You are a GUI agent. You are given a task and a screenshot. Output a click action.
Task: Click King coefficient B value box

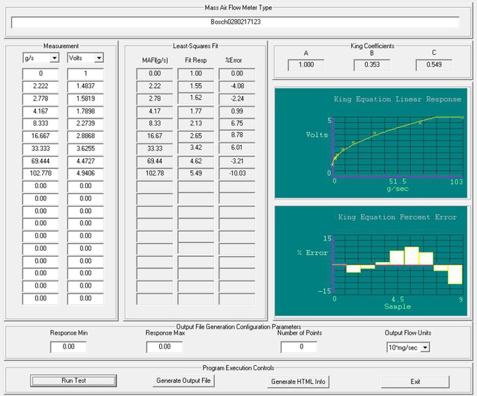pos(370,65)
